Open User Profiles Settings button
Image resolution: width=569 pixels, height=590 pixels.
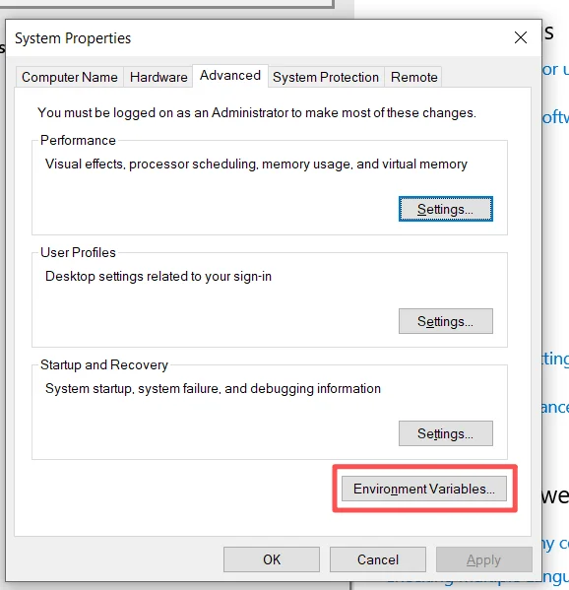pyautogui.click(x=446, y=321)
